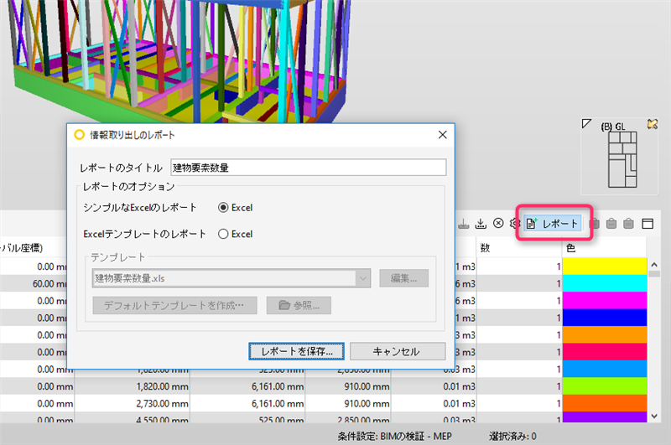Click the circled X clear icon
This screenshot has height=445, width=671.
pos(498,223)
